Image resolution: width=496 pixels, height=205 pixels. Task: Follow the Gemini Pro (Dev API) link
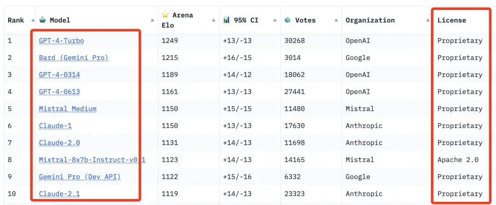point(80,177)
